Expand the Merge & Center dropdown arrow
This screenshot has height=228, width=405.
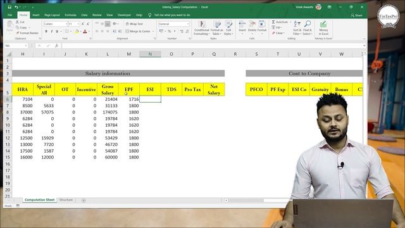pyautogui.click(x=153, y=31)
